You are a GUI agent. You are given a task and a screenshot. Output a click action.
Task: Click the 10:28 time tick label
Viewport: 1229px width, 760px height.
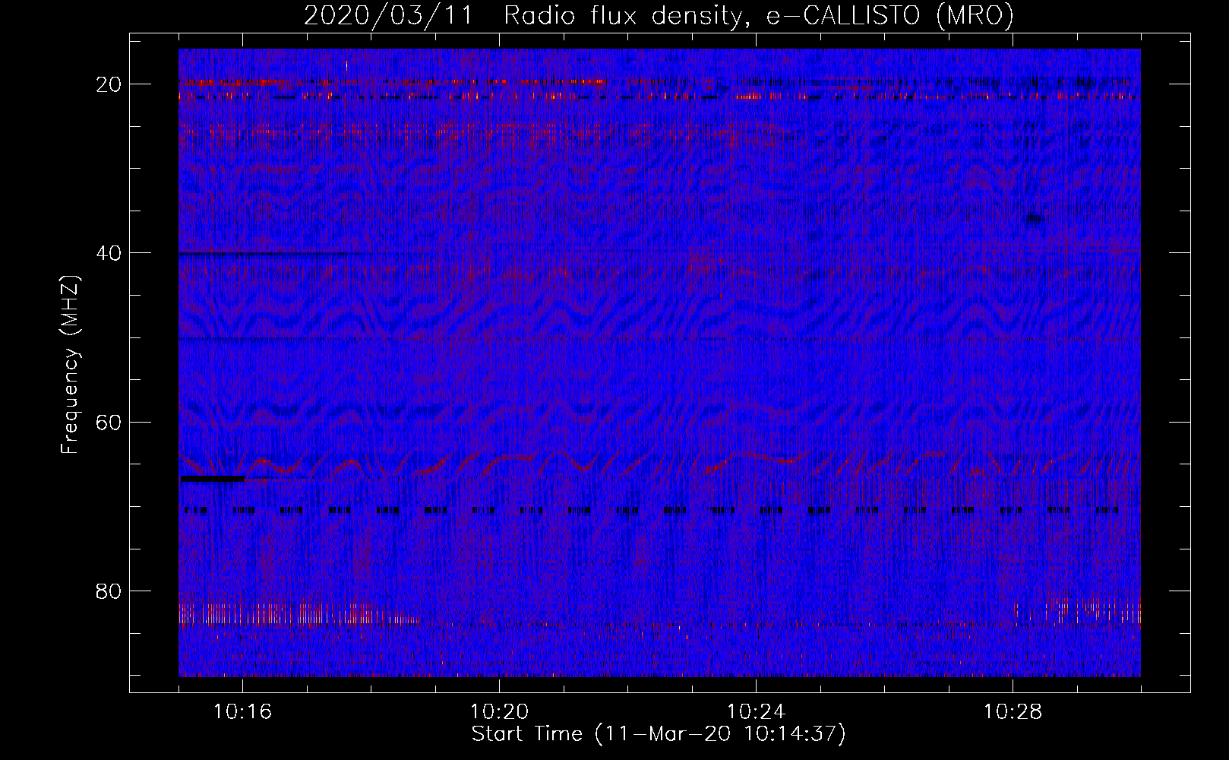click(1013, 712)
